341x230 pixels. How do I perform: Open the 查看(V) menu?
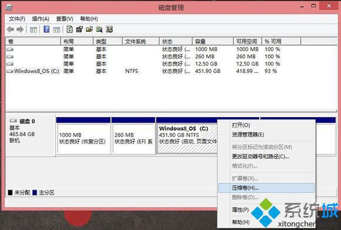click(x=65, y=19)
